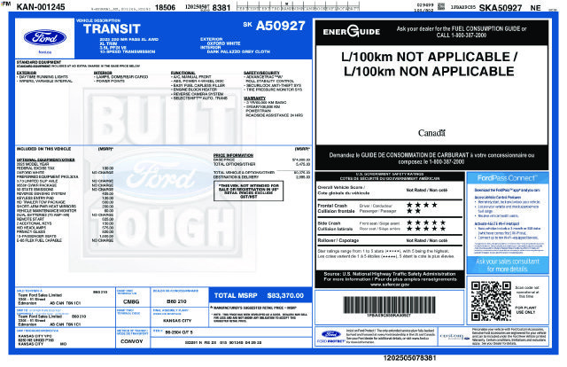Click the Activate 4G LTE Wi-Fi Hotspot heading
The height and width of the screenshot is (367, 567).
click(497, 223)
